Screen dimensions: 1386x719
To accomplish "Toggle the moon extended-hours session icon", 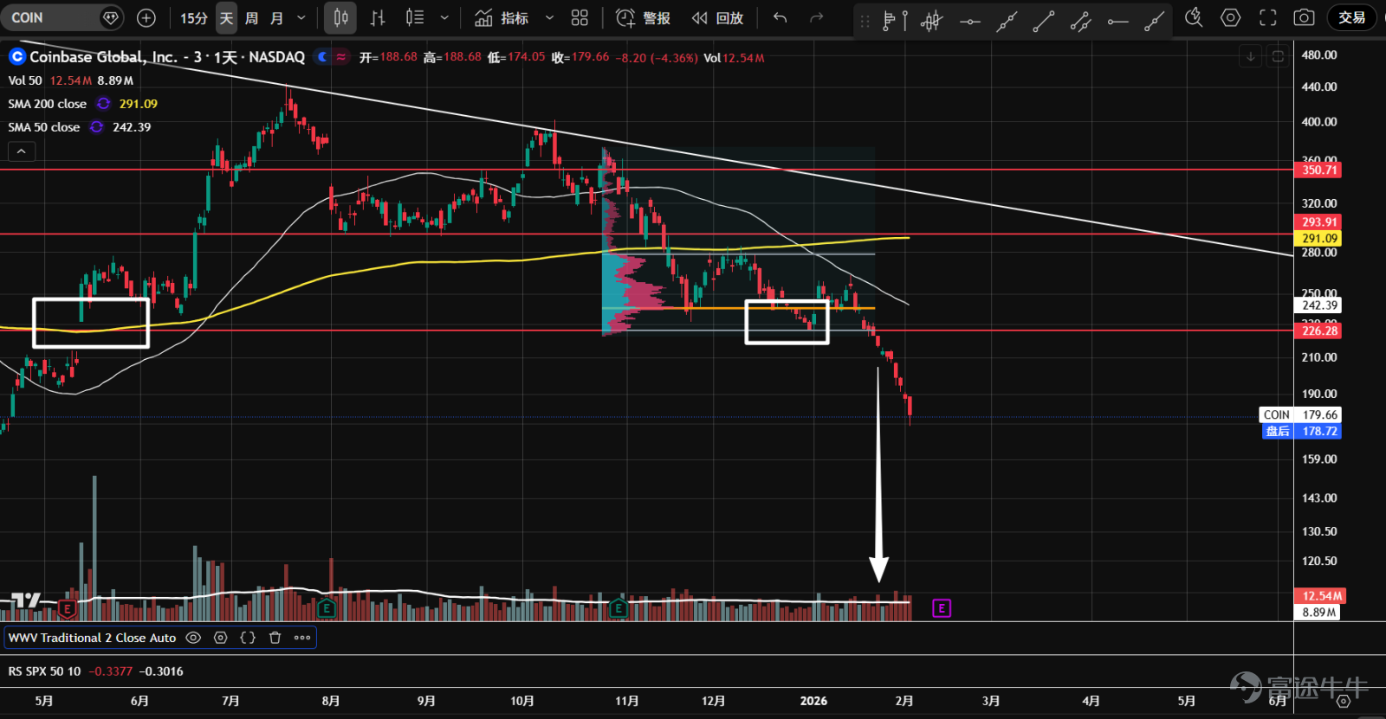I will pyautogui.click(x=322, y=57).
